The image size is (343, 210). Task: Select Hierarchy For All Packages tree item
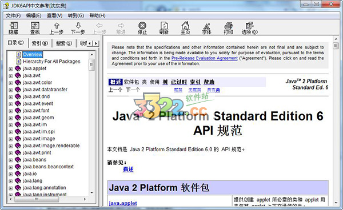pos(51,62)
